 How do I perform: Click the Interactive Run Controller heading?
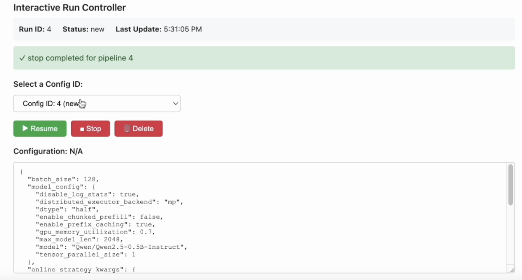[x=70, y=8]
